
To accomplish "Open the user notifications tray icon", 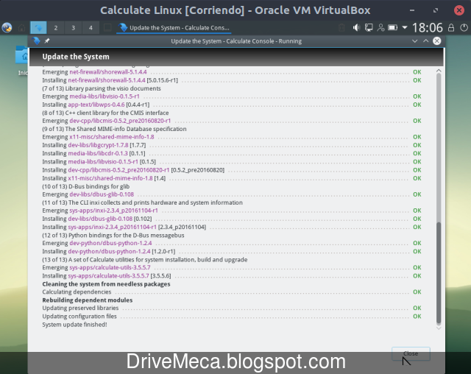I will [380, 28].
